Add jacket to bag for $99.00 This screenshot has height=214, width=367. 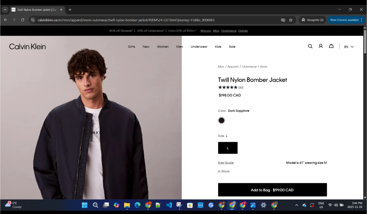point(272,190)
